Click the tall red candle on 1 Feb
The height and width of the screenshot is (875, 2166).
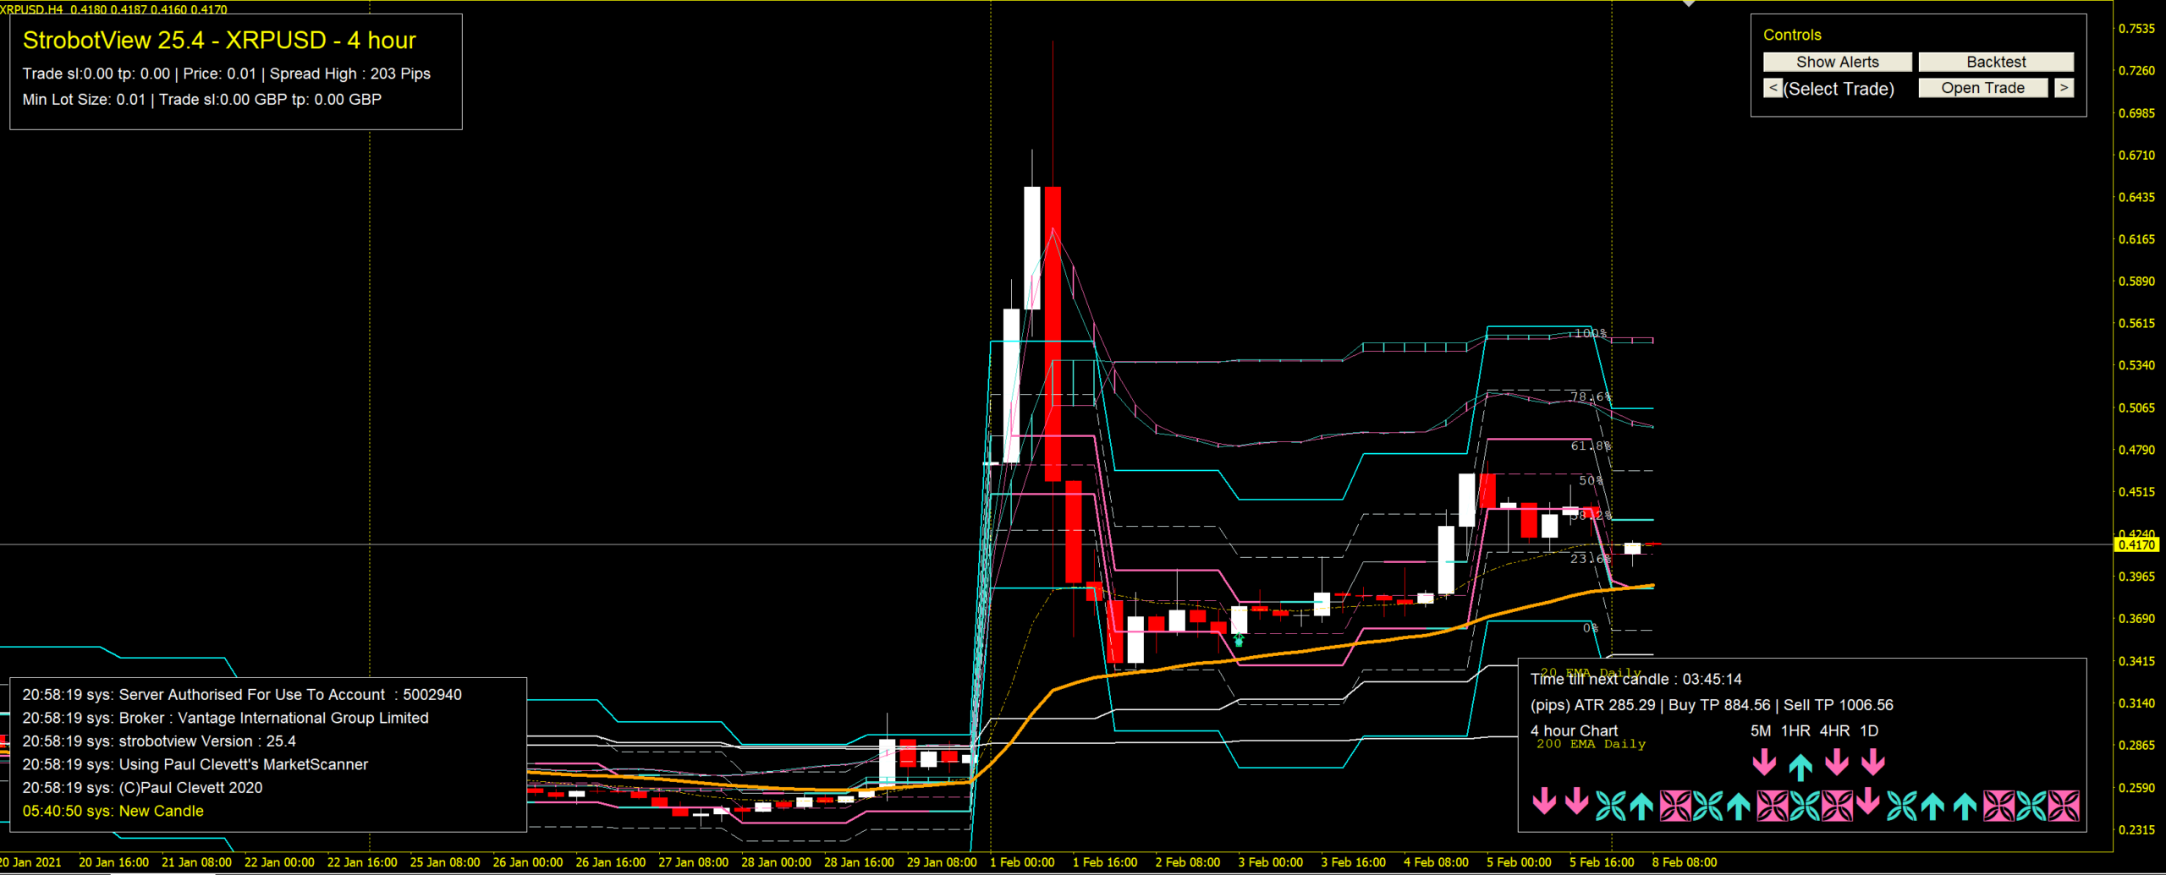point(1053,333)
